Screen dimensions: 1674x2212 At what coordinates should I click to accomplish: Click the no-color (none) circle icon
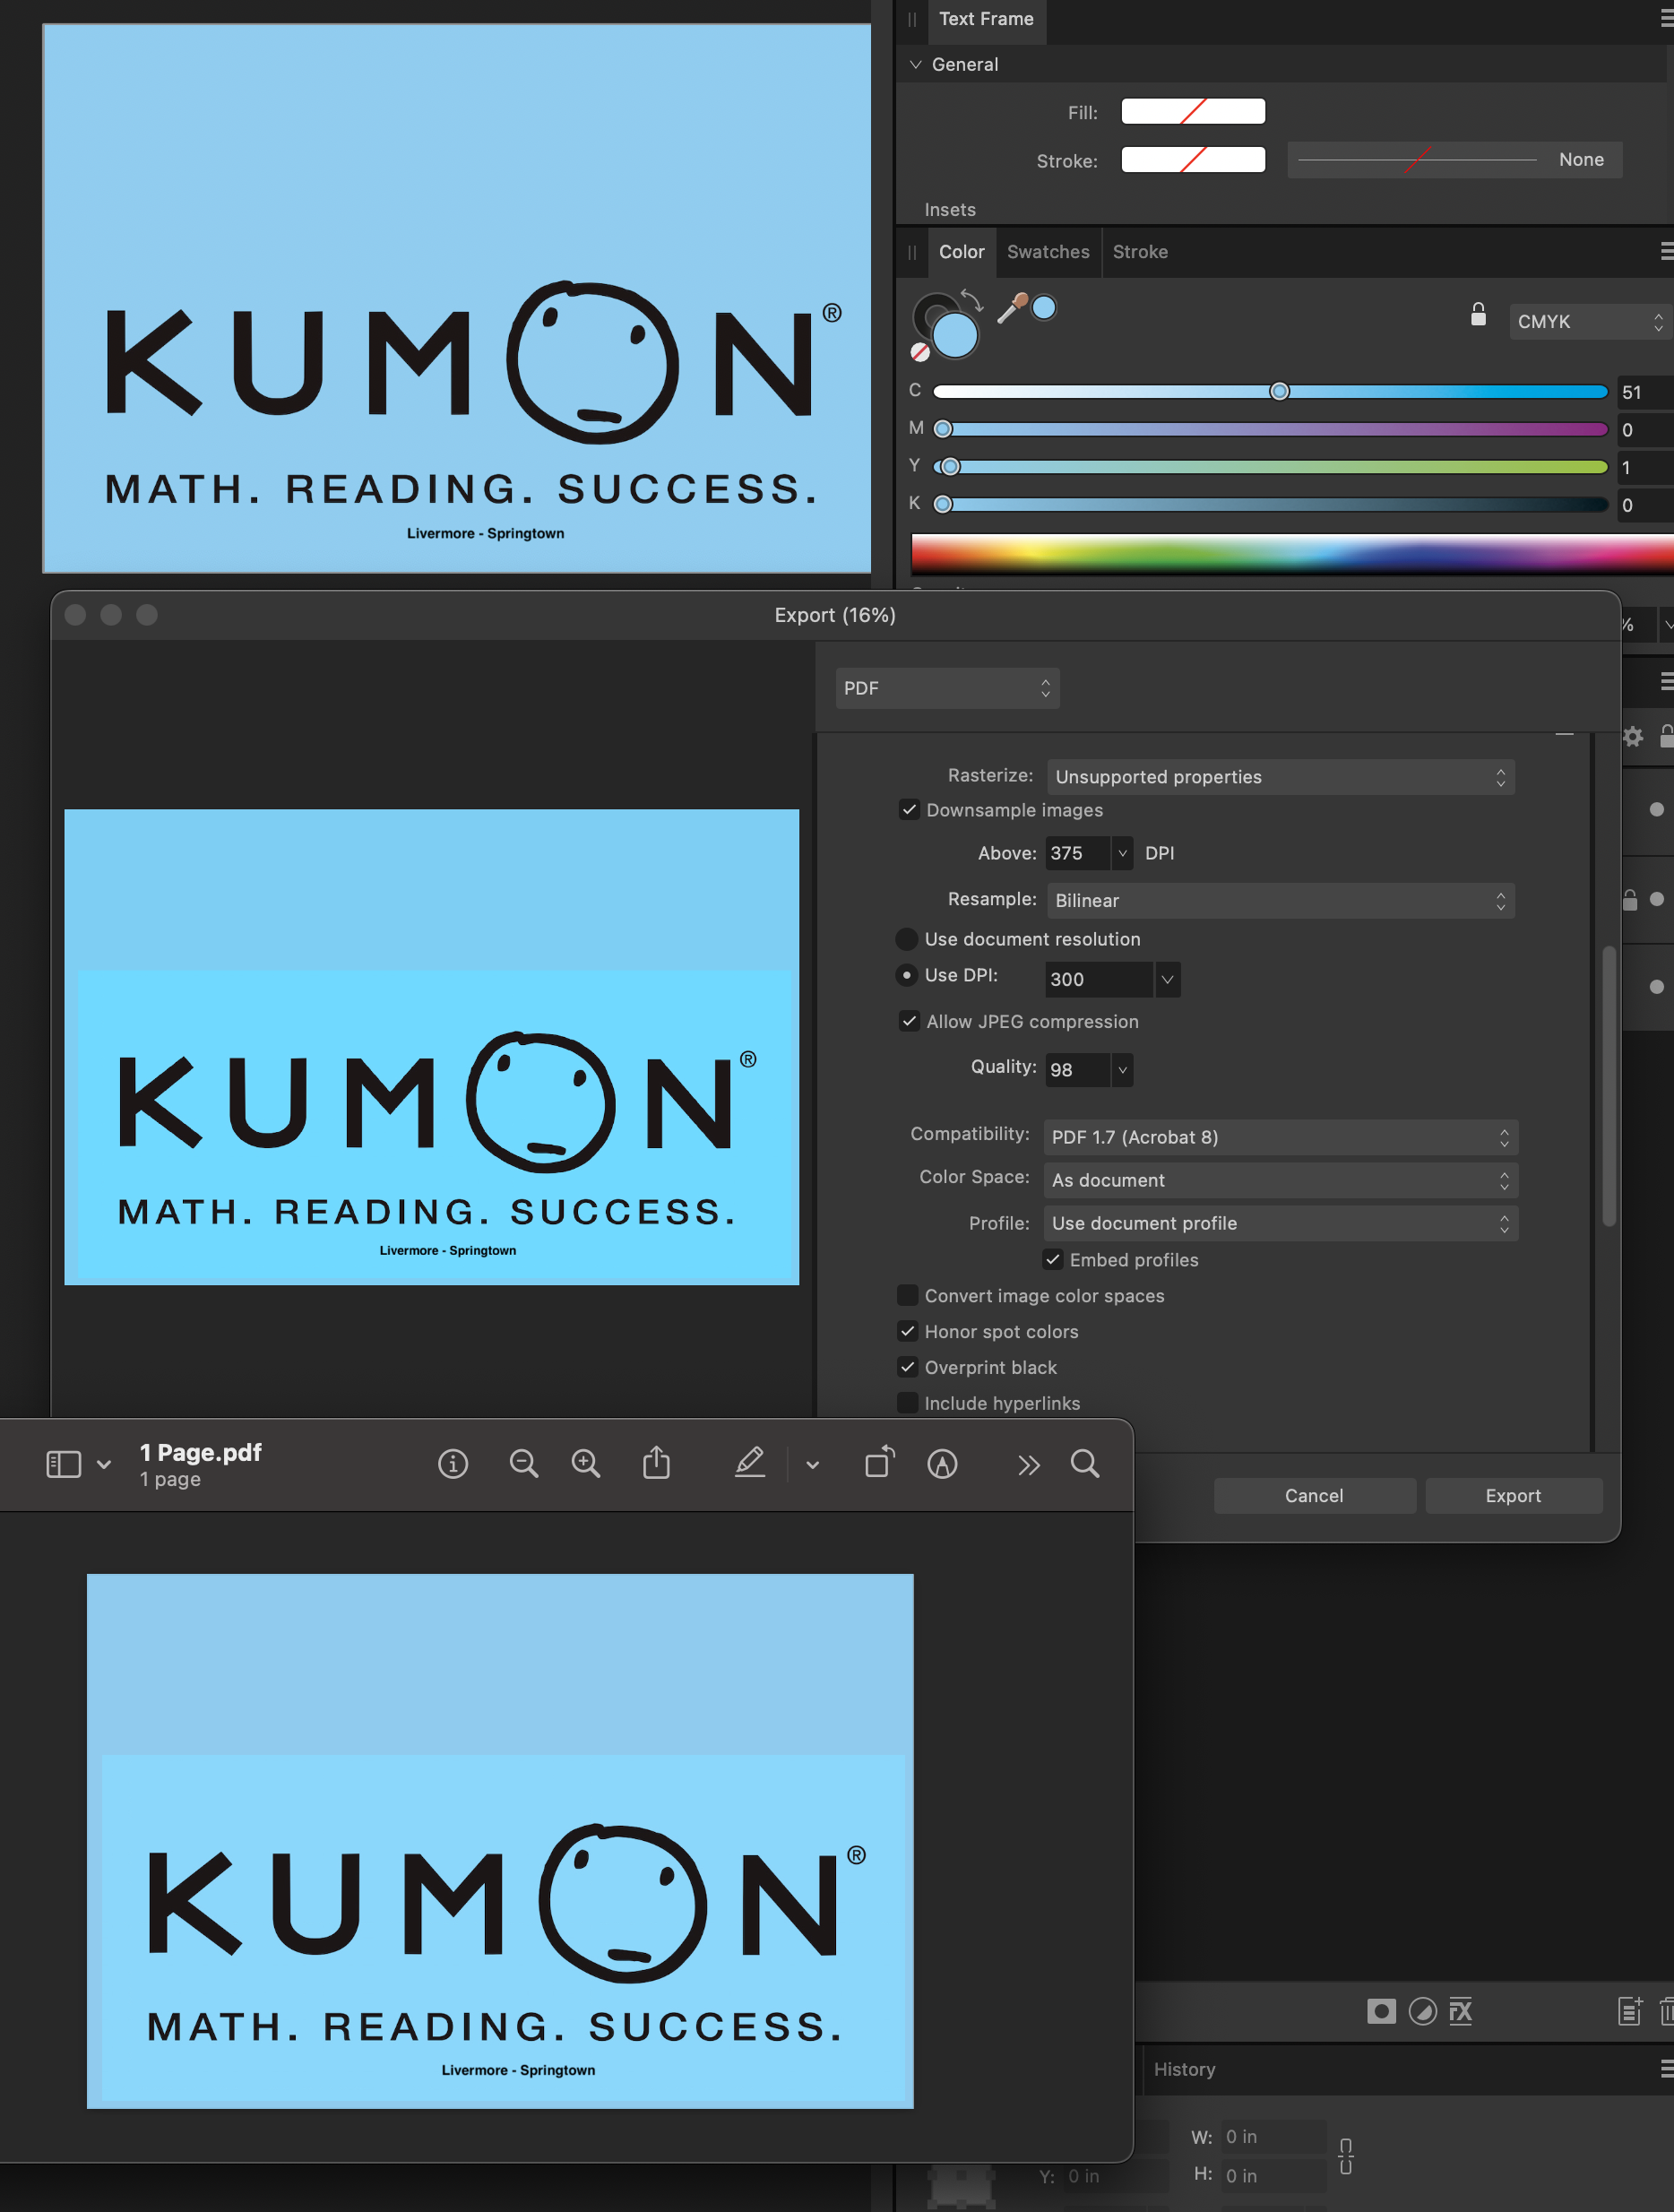click(x=920, y=352)
